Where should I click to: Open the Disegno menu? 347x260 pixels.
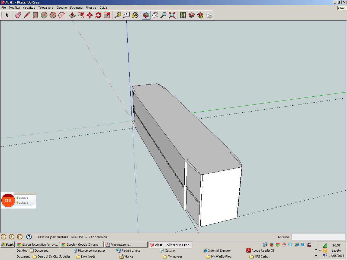tap(62, 8)
